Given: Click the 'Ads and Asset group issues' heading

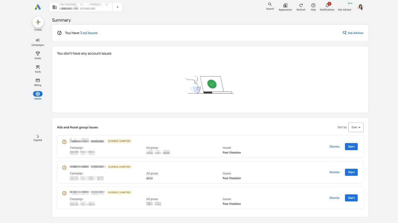Looking at the screenshot, I should point(77,127).
